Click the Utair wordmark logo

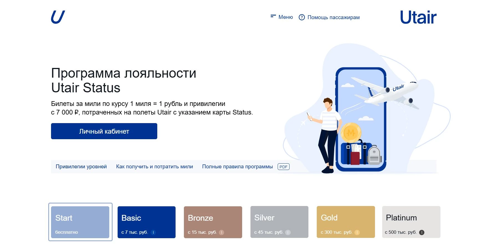click(418, 17)
